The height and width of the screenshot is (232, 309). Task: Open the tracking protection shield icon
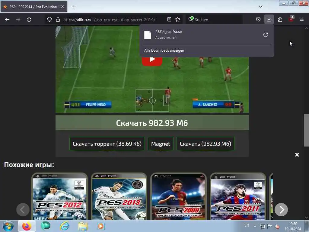pos(49,19)
